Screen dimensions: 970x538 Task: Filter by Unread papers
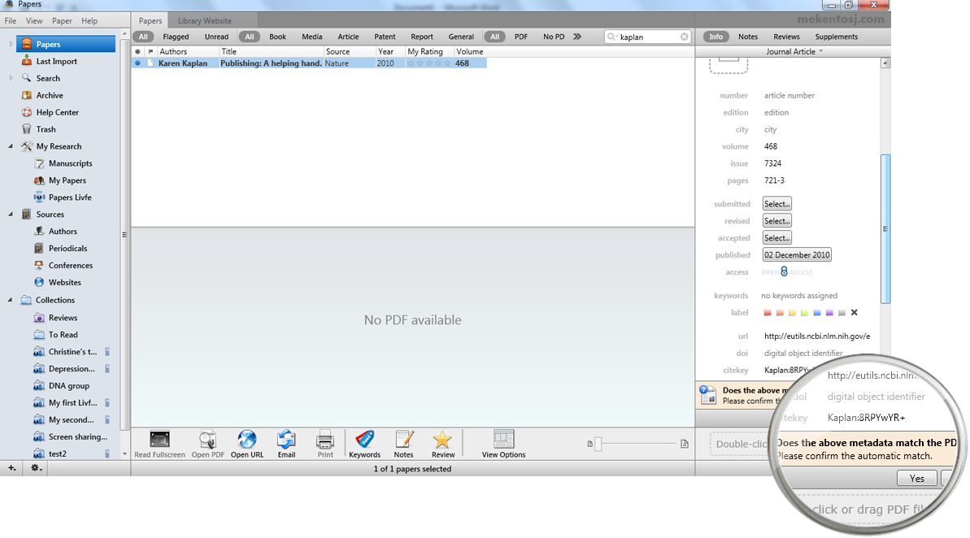[x=216, y=37]
